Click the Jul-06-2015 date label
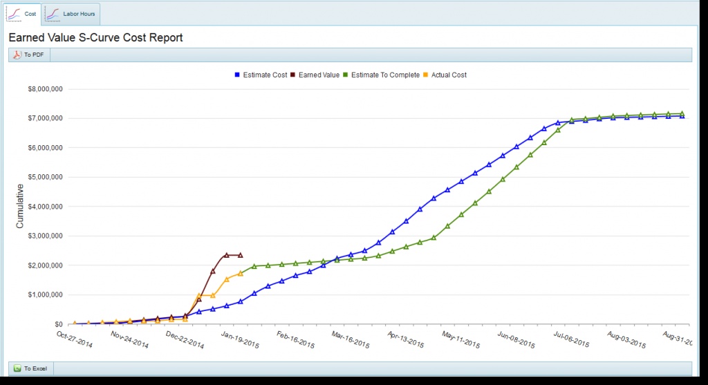 coord(571,339)
